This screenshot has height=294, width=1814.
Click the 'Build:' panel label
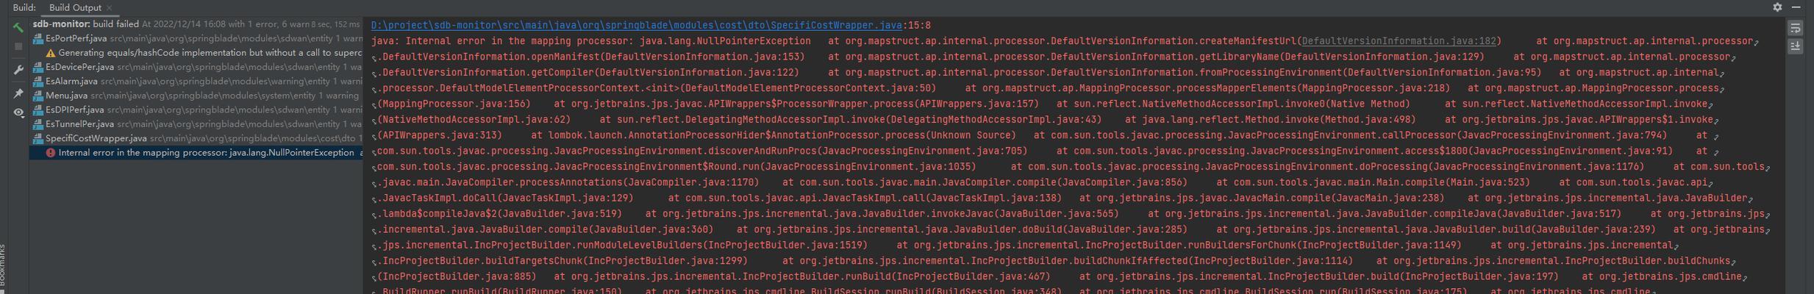point(24,7)
